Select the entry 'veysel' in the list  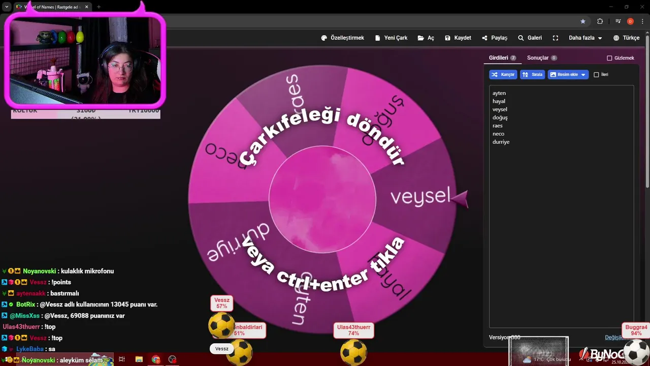[500, 109]
